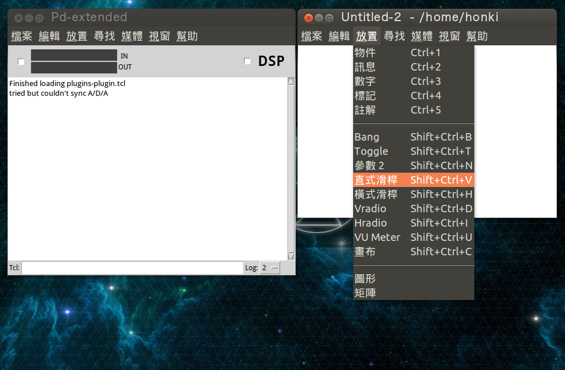Select 橫式滑桿 menu entry
The width and height of the screenshot is (565, 370).
413,194
